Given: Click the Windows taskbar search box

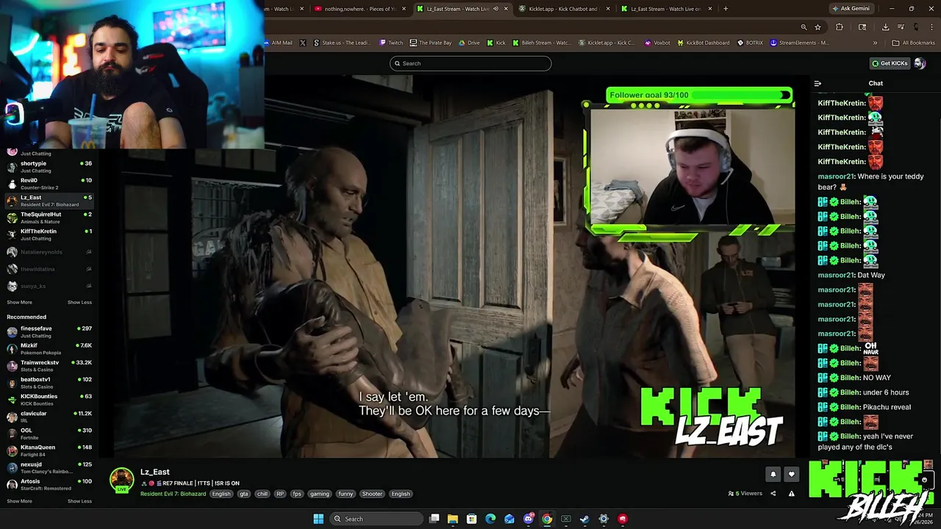Looking at the screenshot, I should 375,519.
